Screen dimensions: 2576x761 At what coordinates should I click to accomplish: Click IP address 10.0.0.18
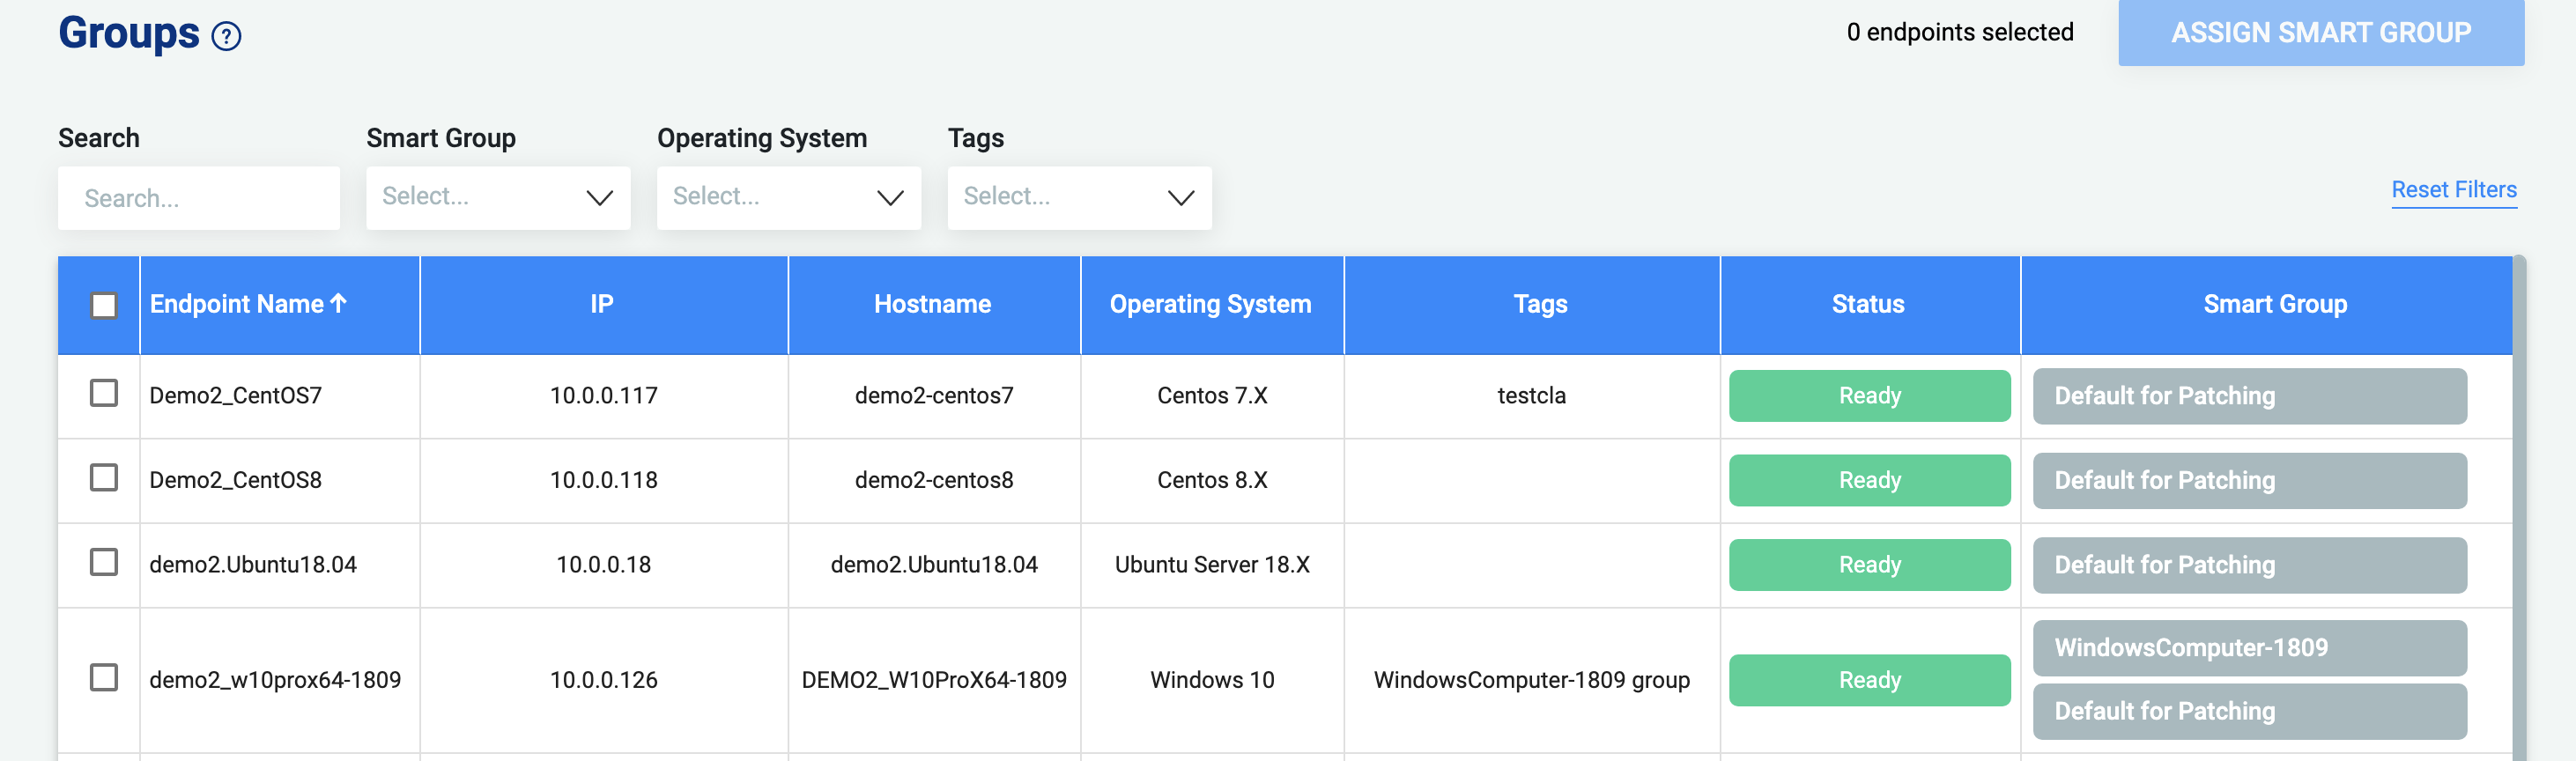click(603, 565)
